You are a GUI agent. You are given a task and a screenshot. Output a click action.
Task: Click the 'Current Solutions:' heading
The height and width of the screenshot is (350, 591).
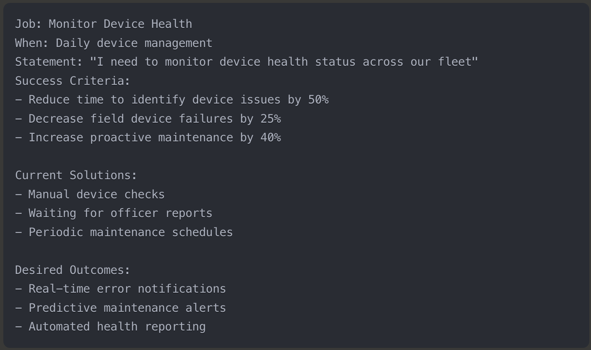click(x=76, y=175)
